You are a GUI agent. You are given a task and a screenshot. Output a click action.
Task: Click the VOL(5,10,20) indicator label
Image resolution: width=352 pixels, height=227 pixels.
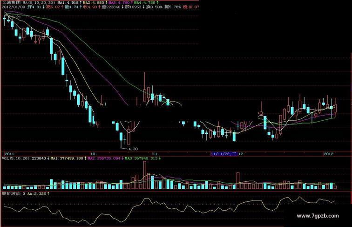pos(15,158)
